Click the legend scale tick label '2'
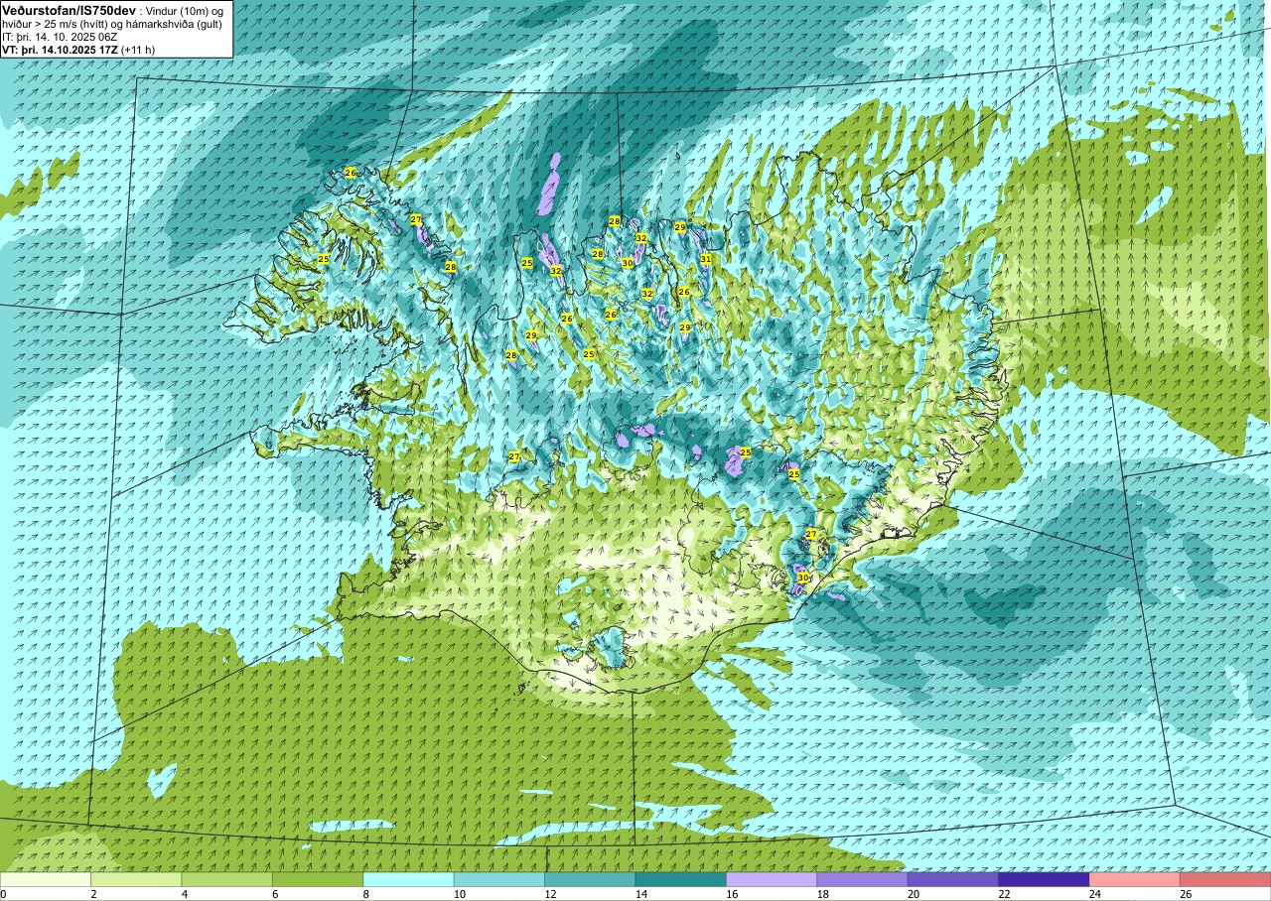1271x901 pixels. click(x=91, y=894)
